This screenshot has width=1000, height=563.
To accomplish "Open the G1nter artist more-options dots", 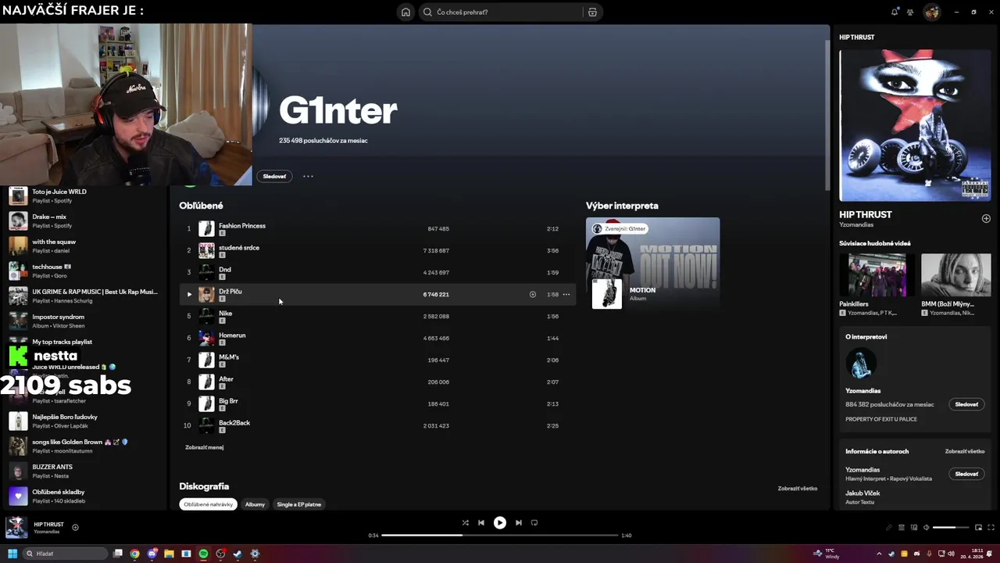I will click(x=308, y=177).
